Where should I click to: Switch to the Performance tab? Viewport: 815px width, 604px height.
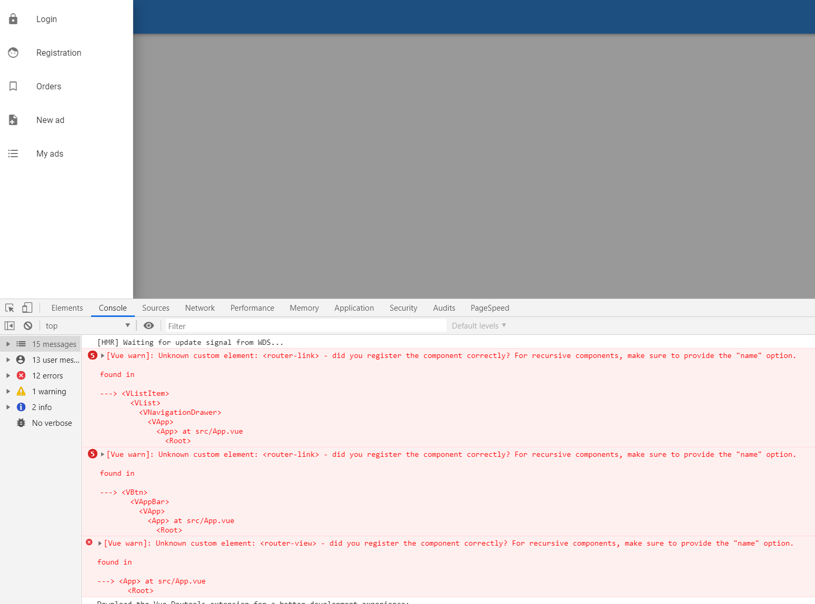coord(252,308)
